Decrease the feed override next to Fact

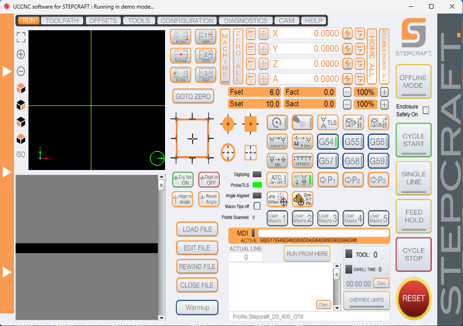point(347,92)
